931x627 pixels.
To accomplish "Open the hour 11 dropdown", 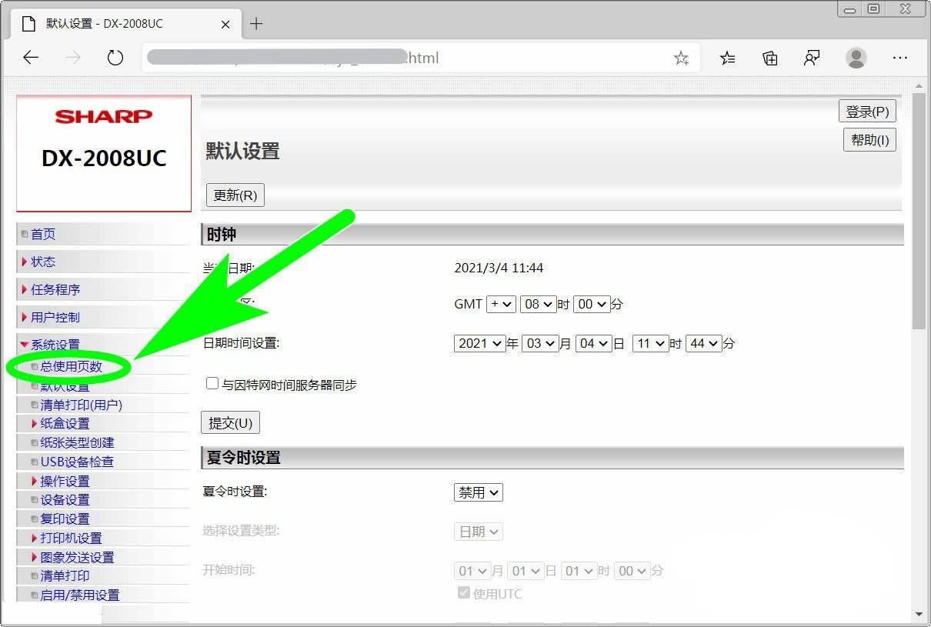I will tap(650, 343).
